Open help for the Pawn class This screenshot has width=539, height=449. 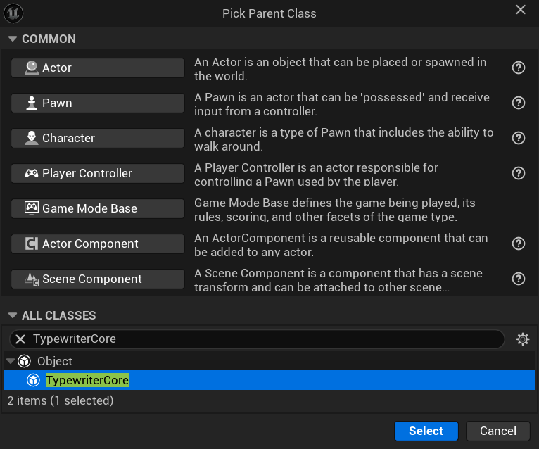click(x=519, y=103)
